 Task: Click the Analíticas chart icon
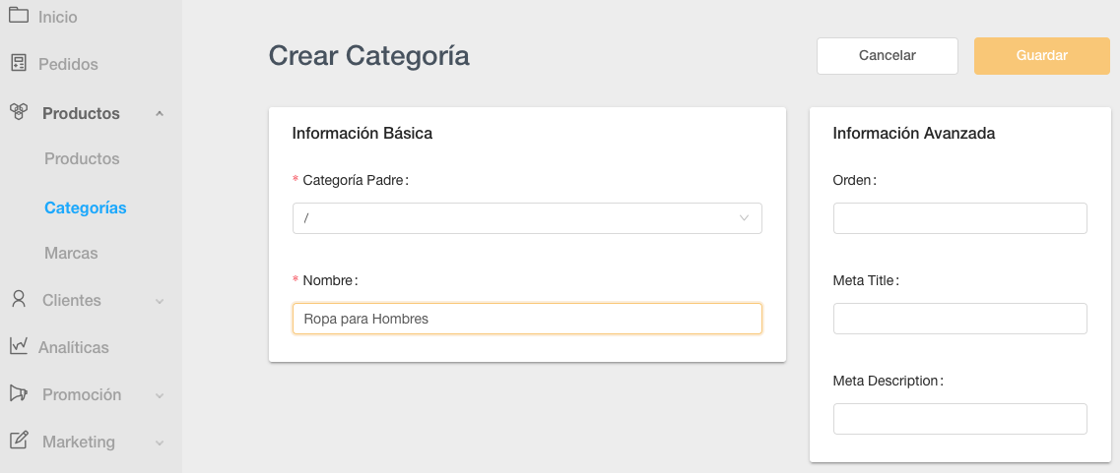click(x=18, y=346)
